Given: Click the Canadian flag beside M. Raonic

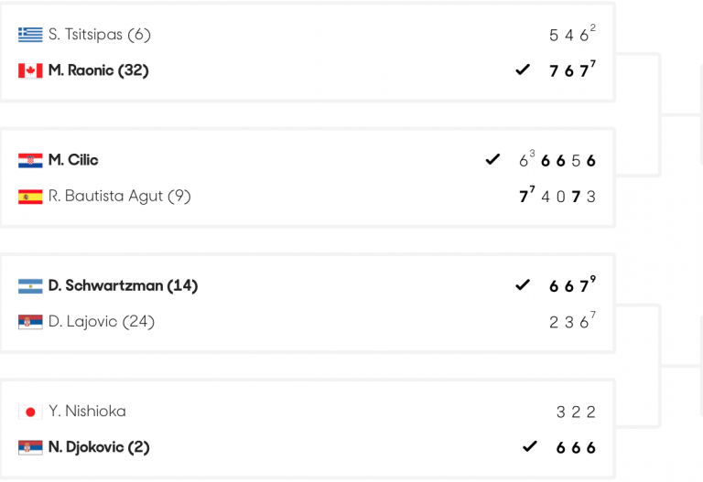Looking at the screenshot, I should point(30,70).
